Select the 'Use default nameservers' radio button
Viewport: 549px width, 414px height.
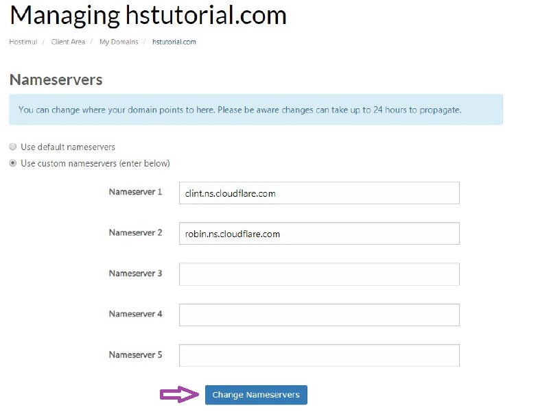(x=13, y=147)
